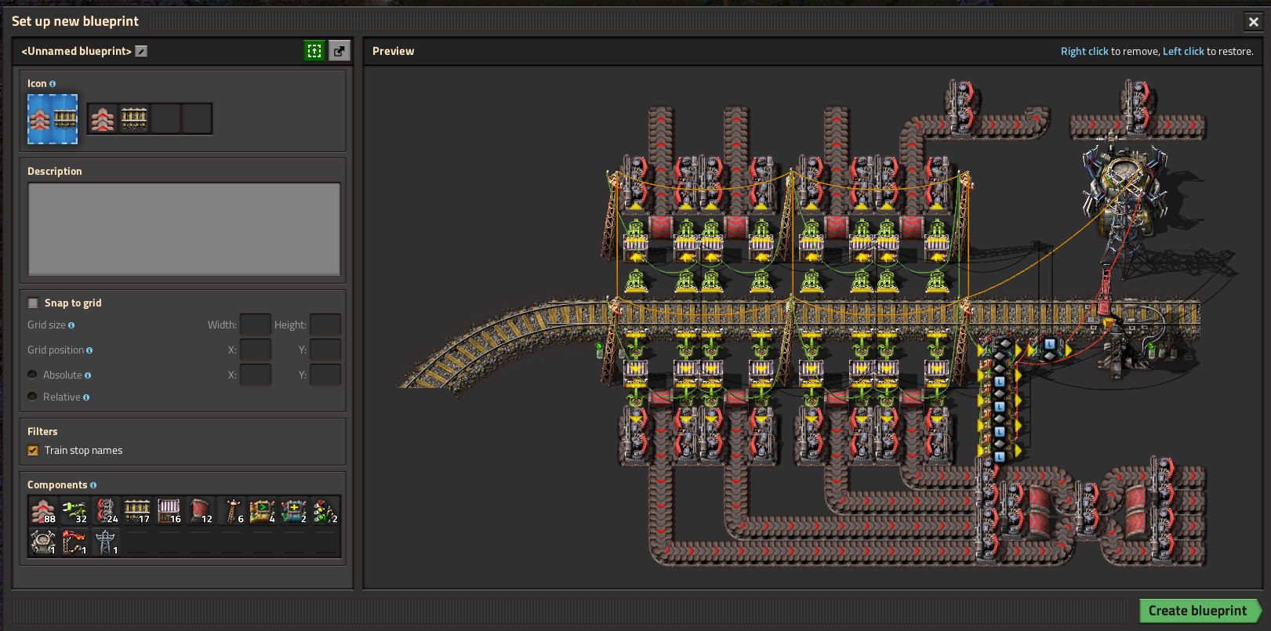Click express splitter component (24)
The width and height of the screenshot is (1271, 631).
(x=106, y=511)
